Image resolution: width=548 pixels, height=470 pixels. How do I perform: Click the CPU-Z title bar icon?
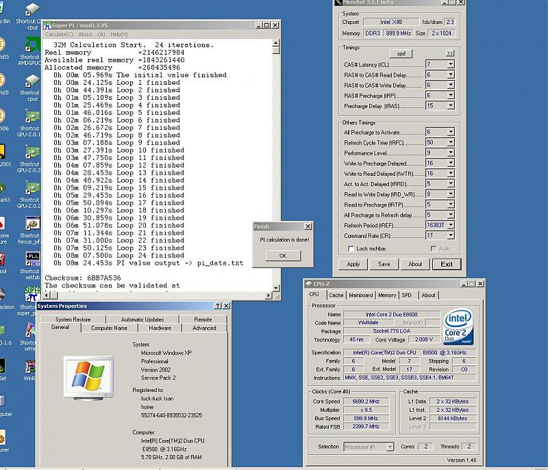click(x=309, y=284)
